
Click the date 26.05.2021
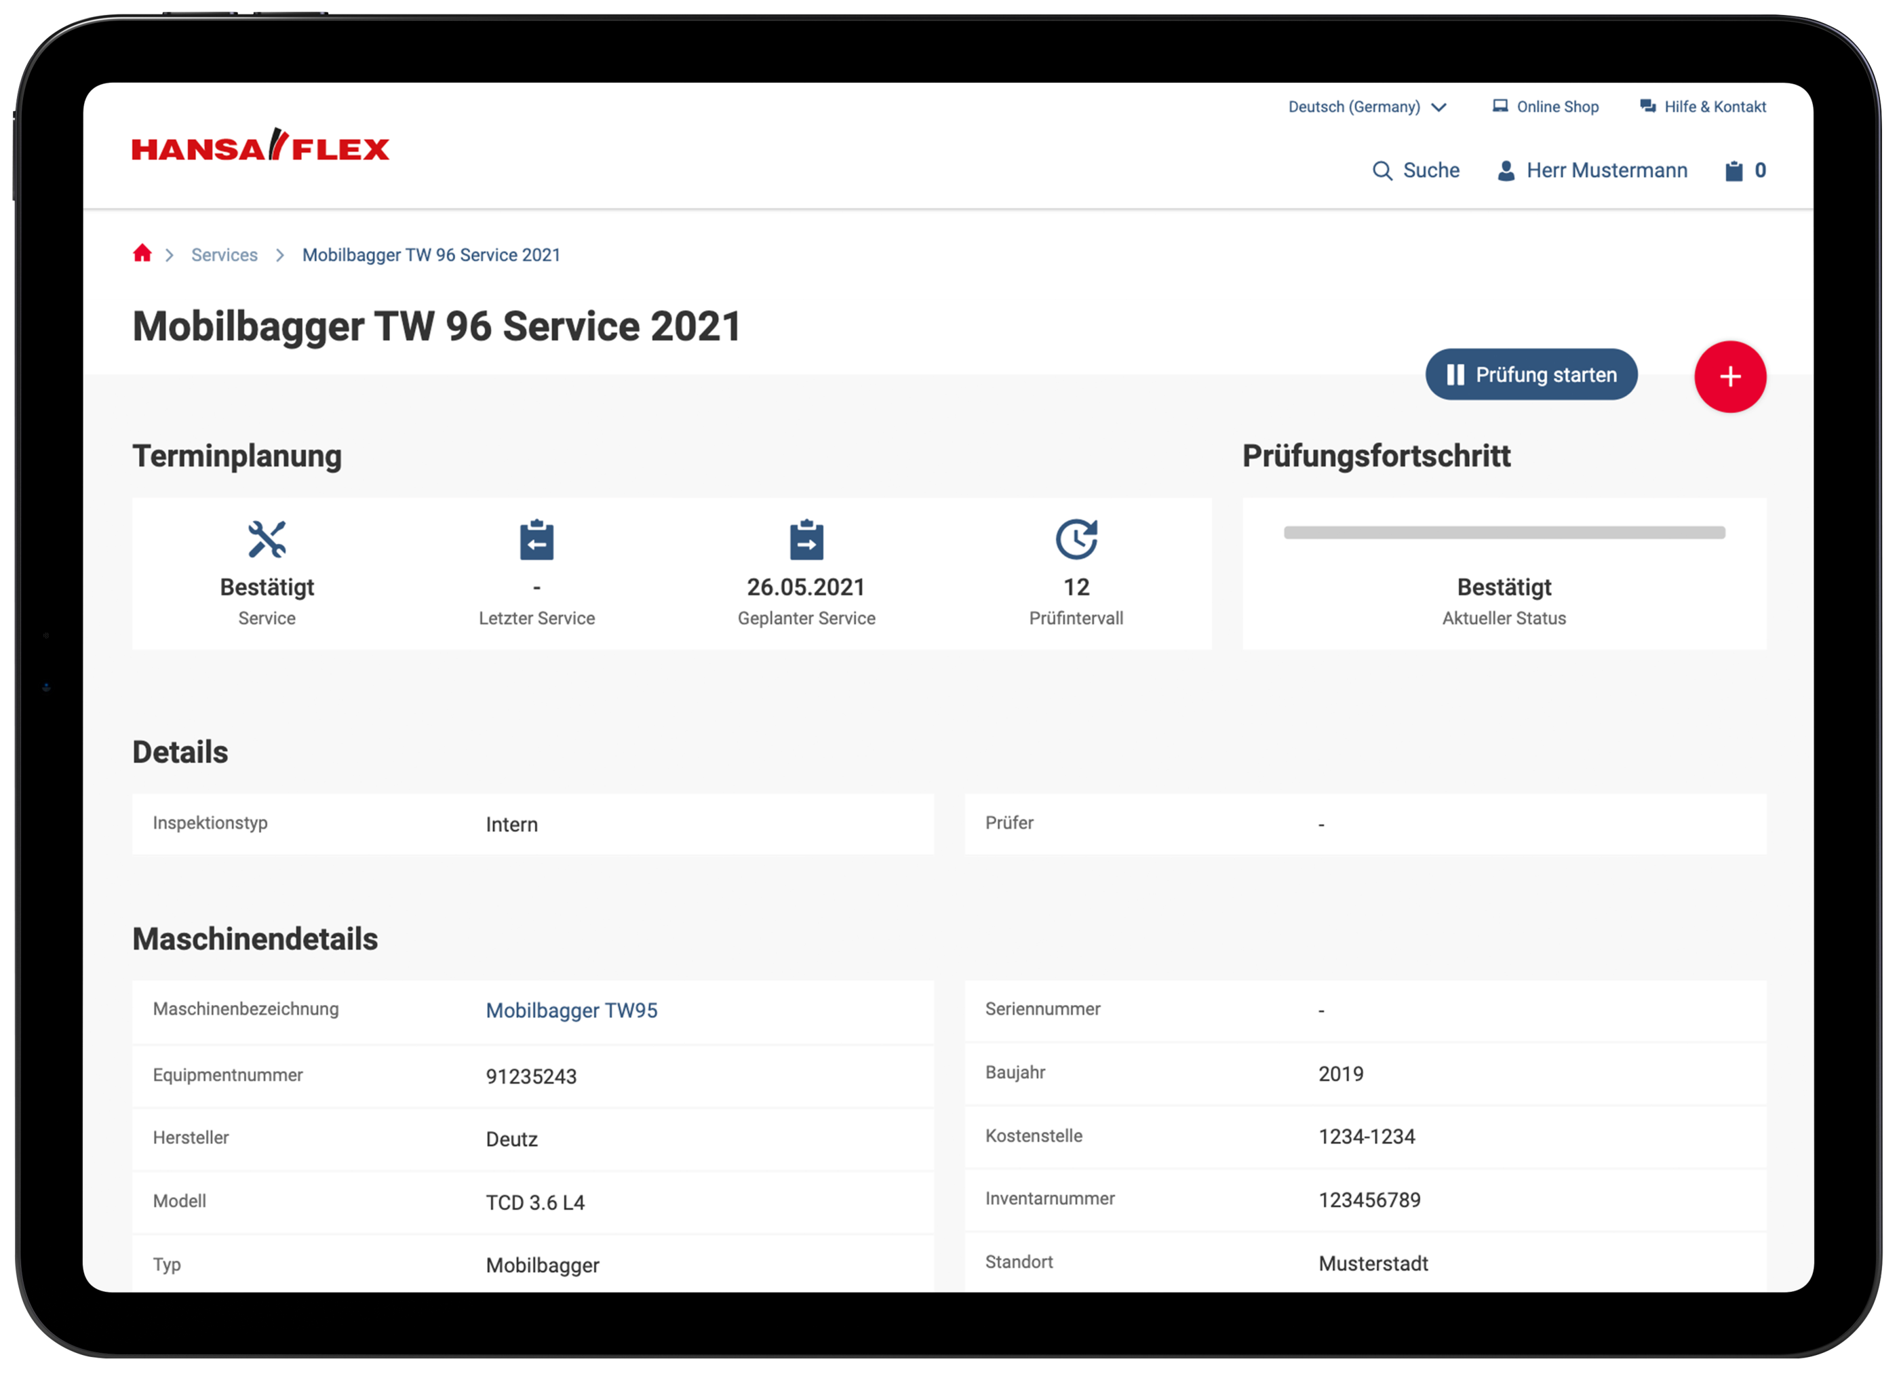tap(806, 587)
